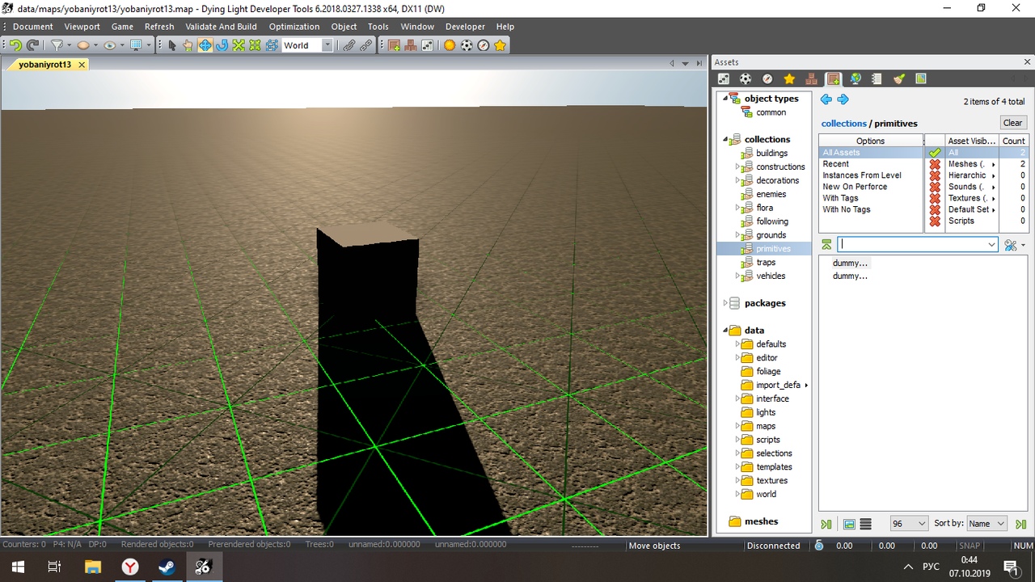Click the link chain icon in toolbar
1035x582 pixels.
click(x=349, y=45)
